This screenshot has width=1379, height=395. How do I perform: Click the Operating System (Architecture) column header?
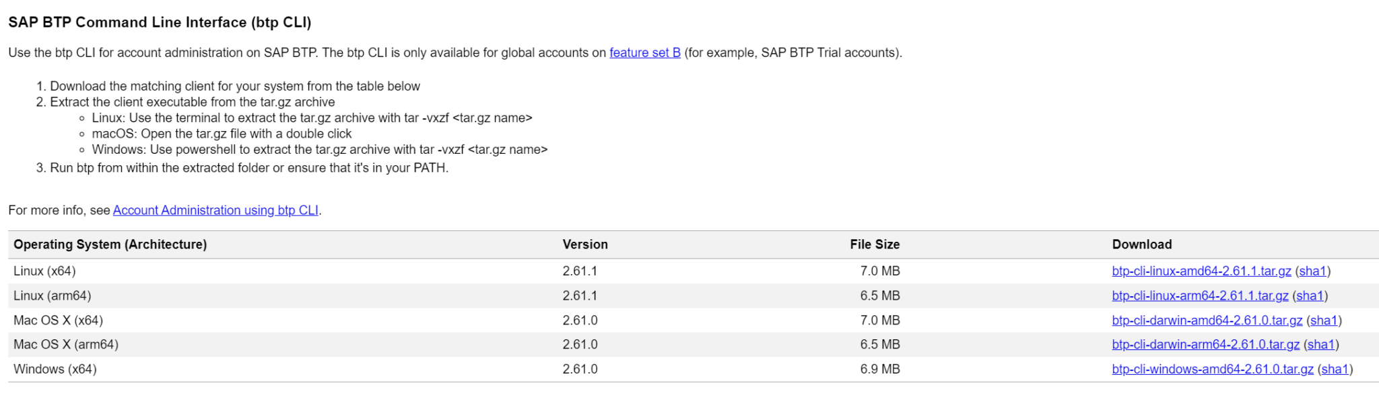pos(110,245)
